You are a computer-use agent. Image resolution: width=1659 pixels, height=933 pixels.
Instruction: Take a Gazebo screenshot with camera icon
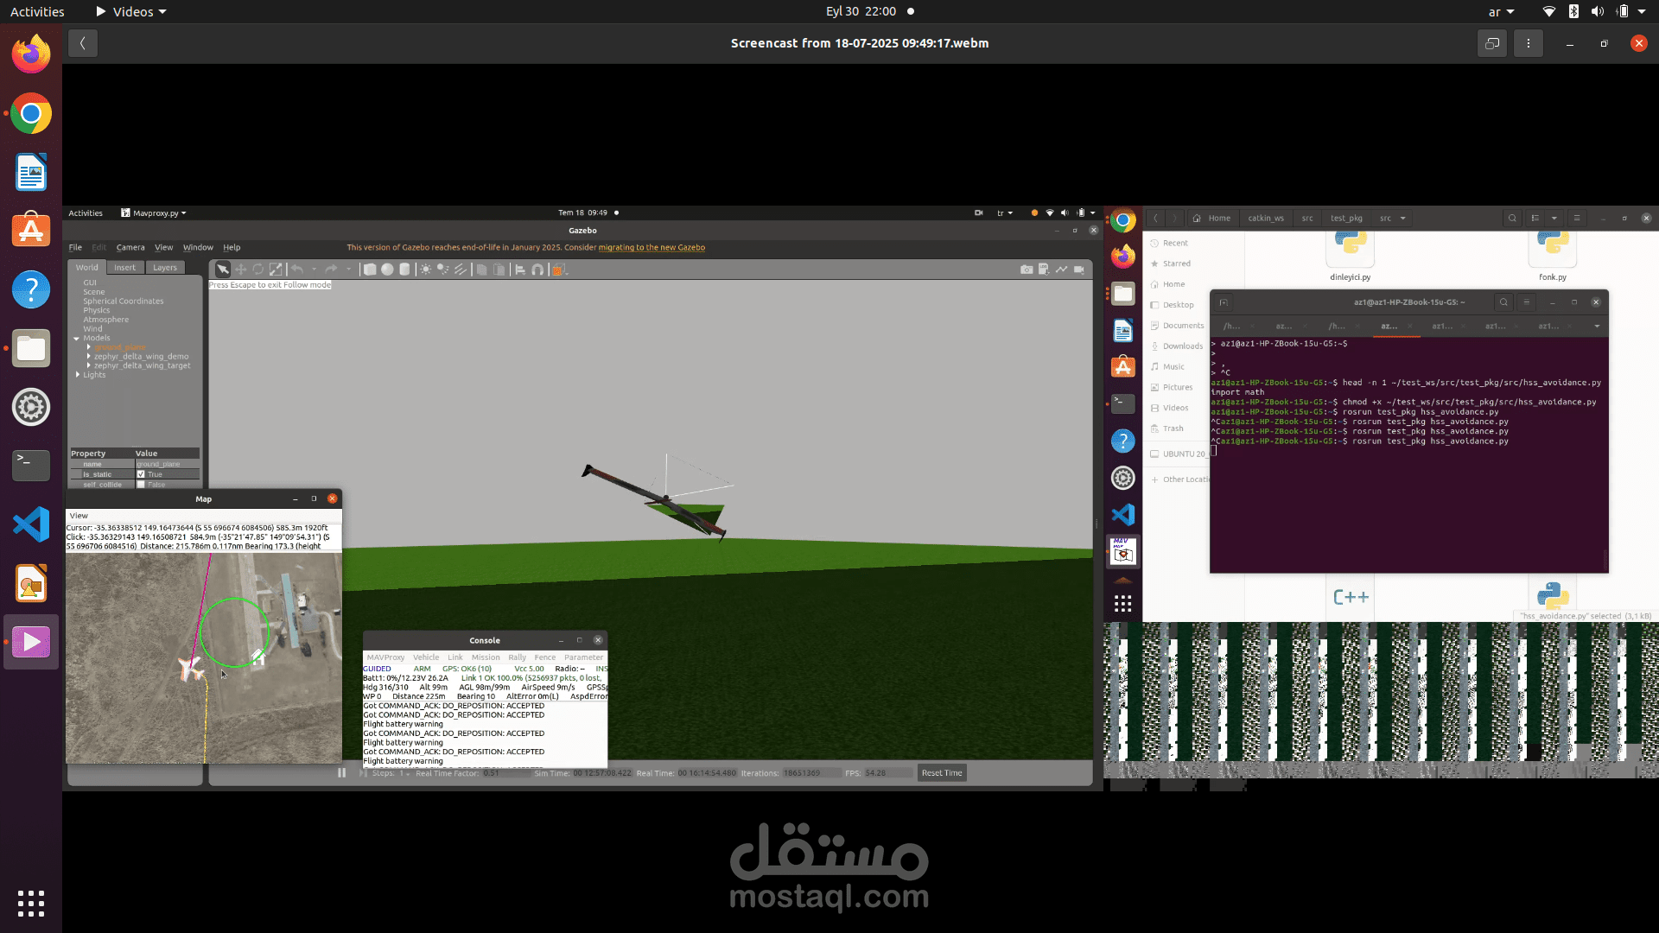[1027, 270]
